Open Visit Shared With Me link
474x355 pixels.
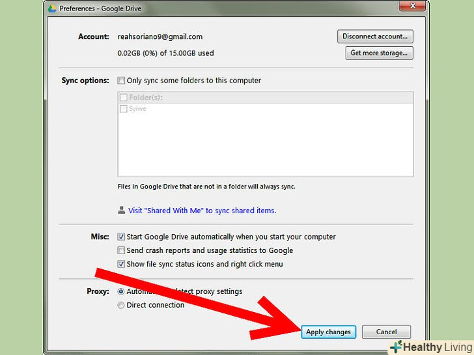(x=202, y=211)
